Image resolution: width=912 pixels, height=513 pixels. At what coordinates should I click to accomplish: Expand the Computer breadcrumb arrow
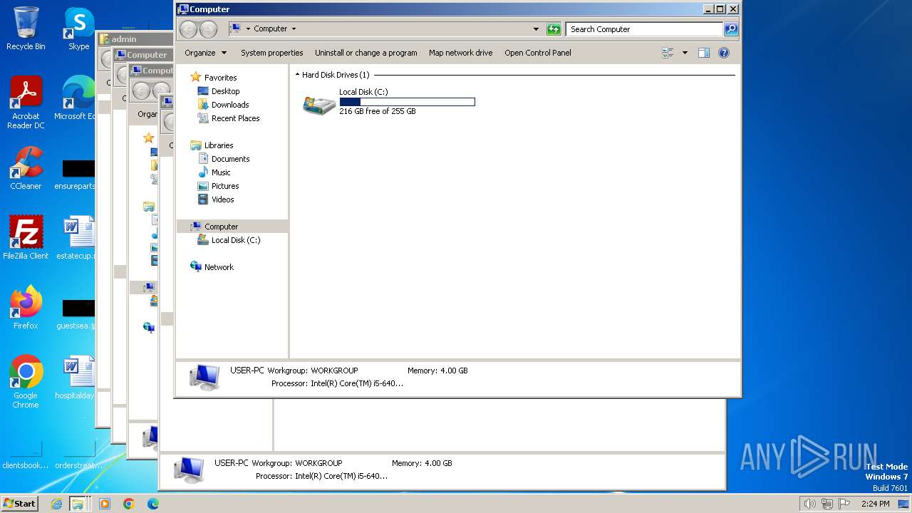(x=294, y=29)
